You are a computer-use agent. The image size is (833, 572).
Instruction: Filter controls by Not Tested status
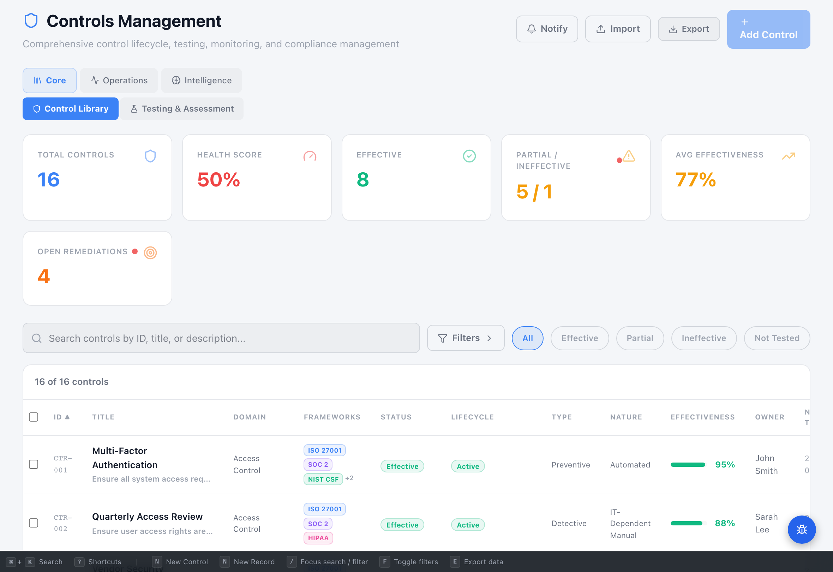coord(777,338)
